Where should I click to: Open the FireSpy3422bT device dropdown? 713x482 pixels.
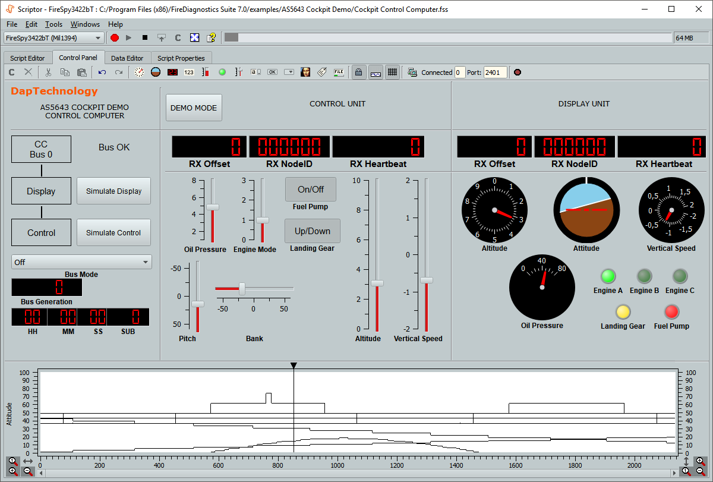point(53,37)
